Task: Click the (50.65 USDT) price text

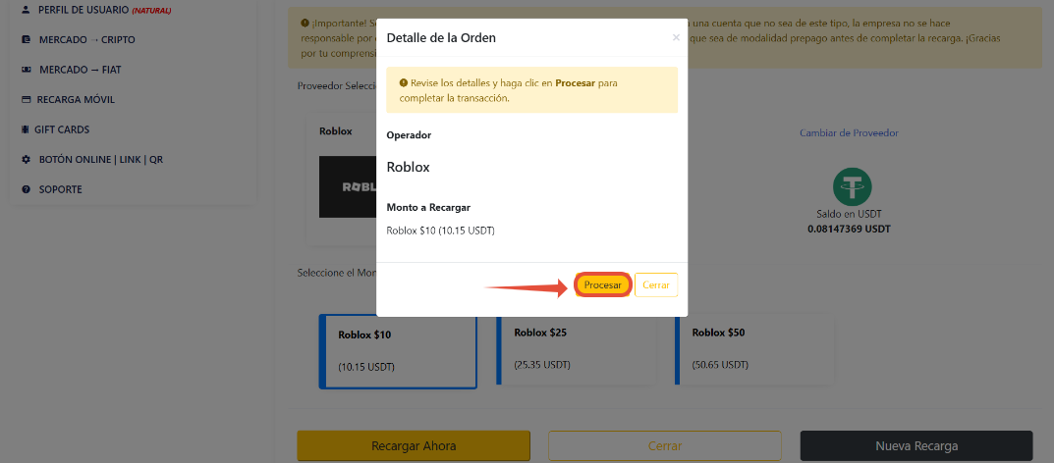Action: click(x=720, y=365)
